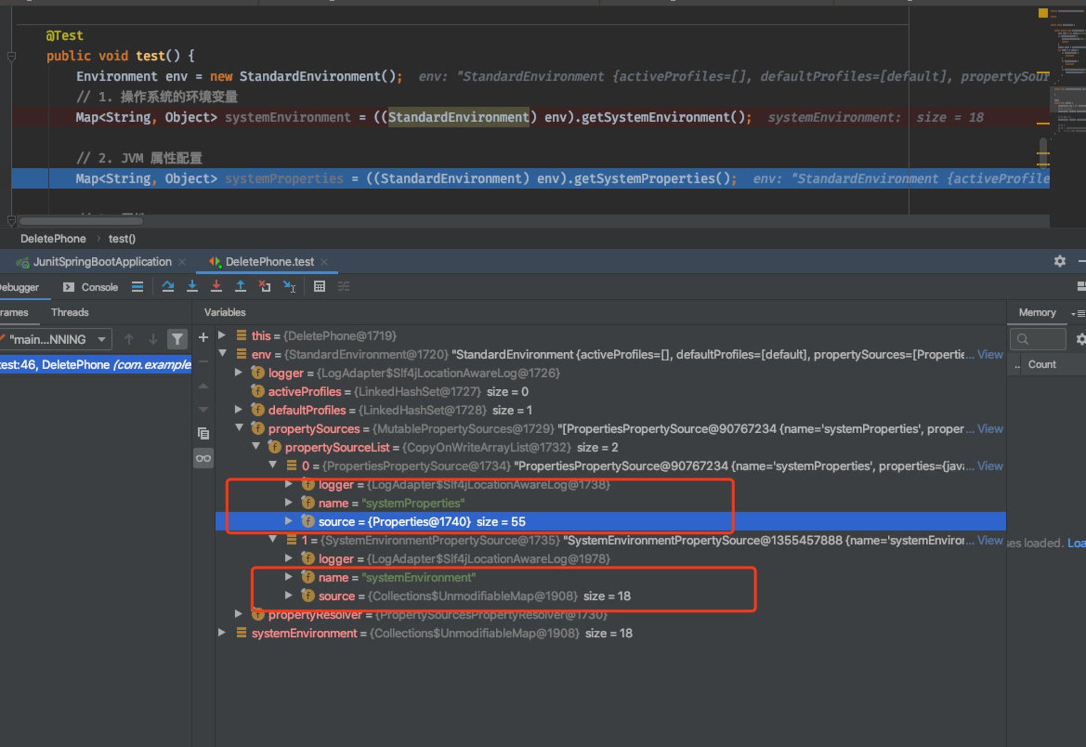
Task: Click the DeletePhone breadcrumb
Action: [53, 239]
